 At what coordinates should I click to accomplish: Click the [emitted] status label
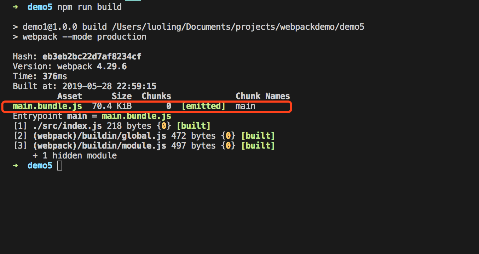[203, 106]
